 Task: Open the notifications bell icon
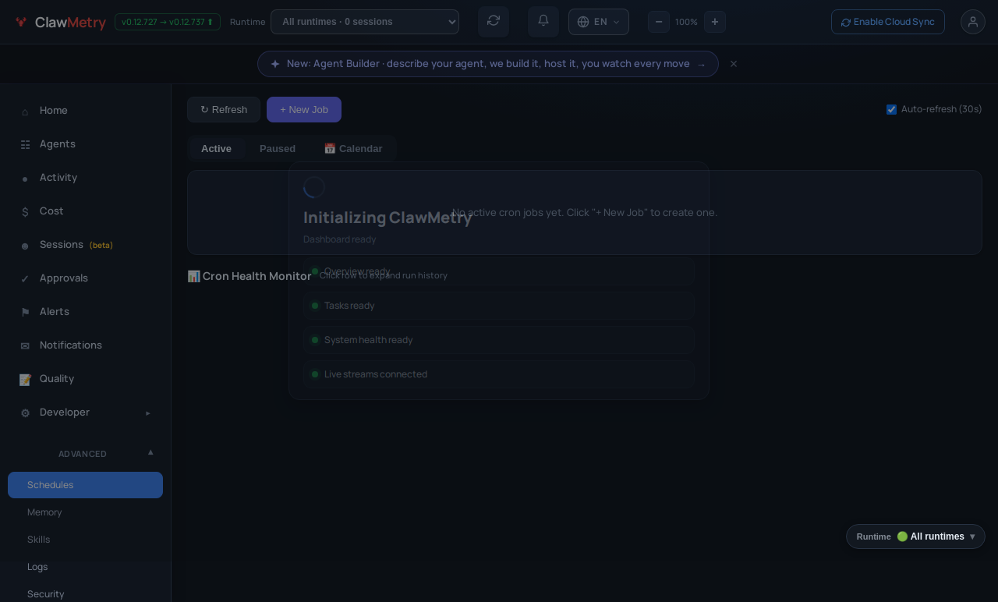tap(543, 21)
